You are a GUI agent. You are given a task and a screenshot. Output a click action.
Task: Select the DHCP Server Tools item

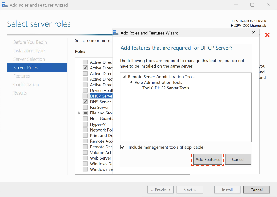tap(165, 88)
